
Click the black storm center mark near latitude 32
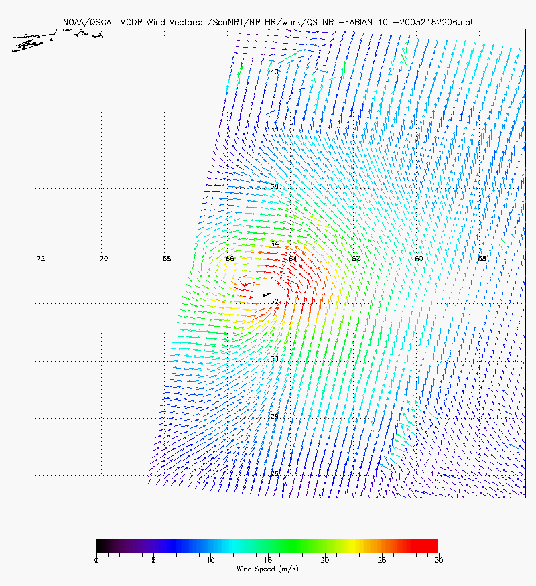pos(267,293)
